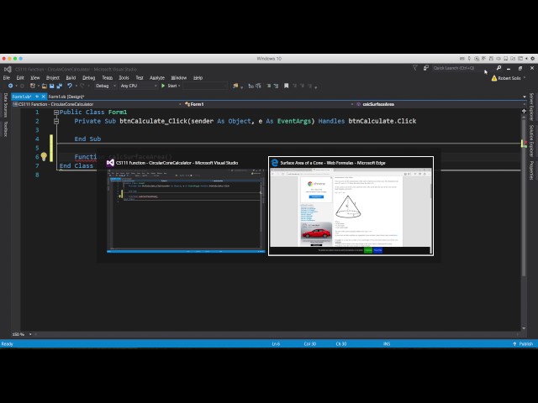Select the Visual Studio window thumbnail
538x403 pixels.
[184, 206]
